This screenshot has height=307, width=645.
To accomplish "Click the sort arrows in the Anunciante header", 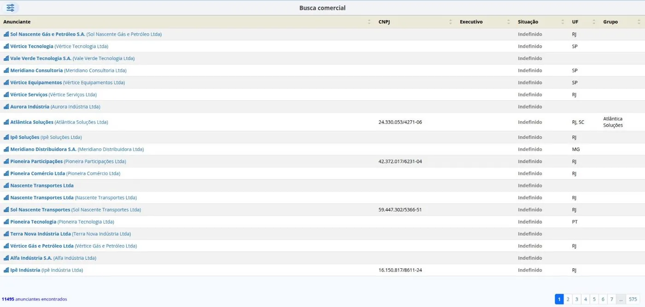I will (x=369, y=22).
